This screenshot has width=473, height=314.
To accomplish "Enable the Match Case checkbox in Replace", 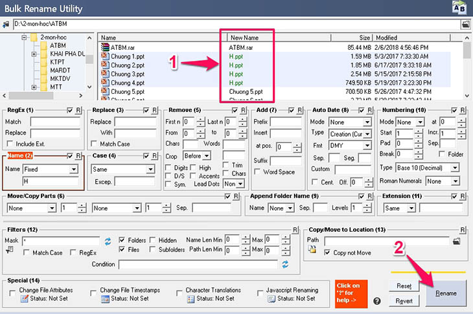I will 94,144.
